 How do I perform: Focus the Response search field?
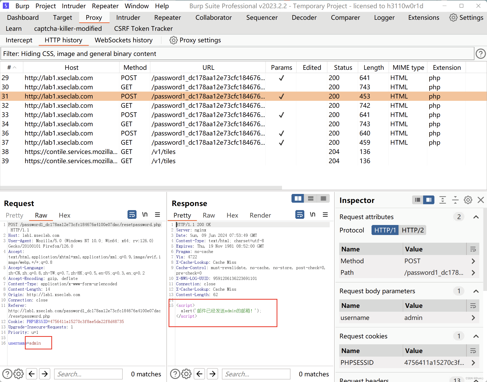click(x=256, y=374)
